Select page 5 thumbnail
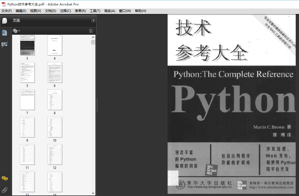299x196 pixels. point(27,72)
